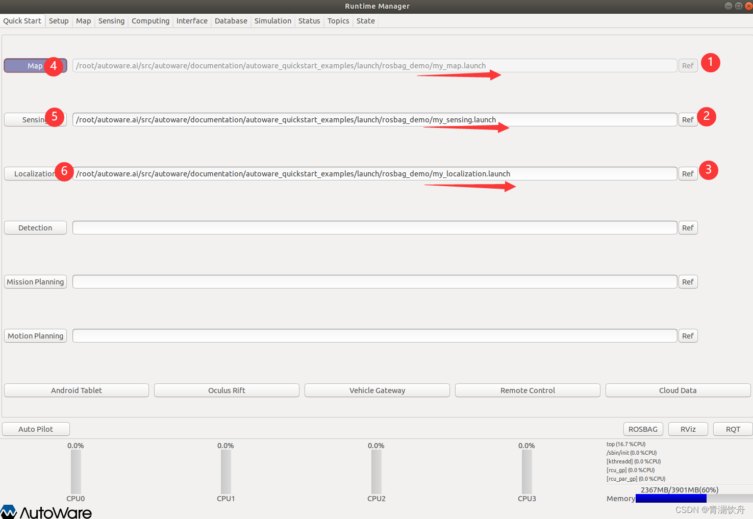Image resolution: width=753 pixels, height=519 pixels.
Task: Click Ref button for Map row
Action: pyautogui.click(x=688, y=66)
